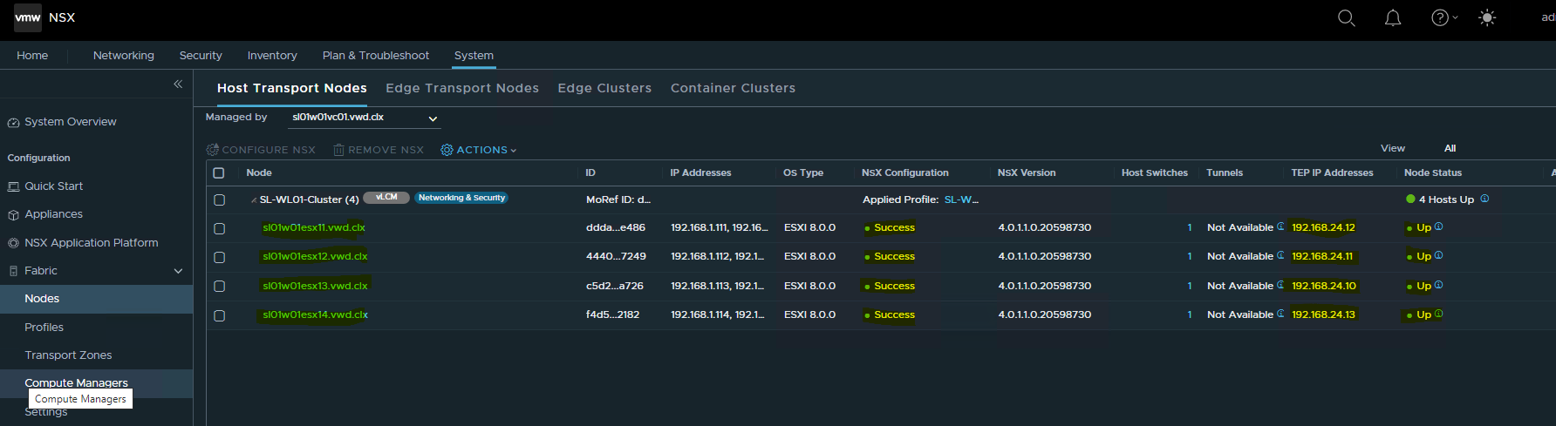
Task: Check the SL-WL01-Cluster row checkbox
Action: coord(219,199)
